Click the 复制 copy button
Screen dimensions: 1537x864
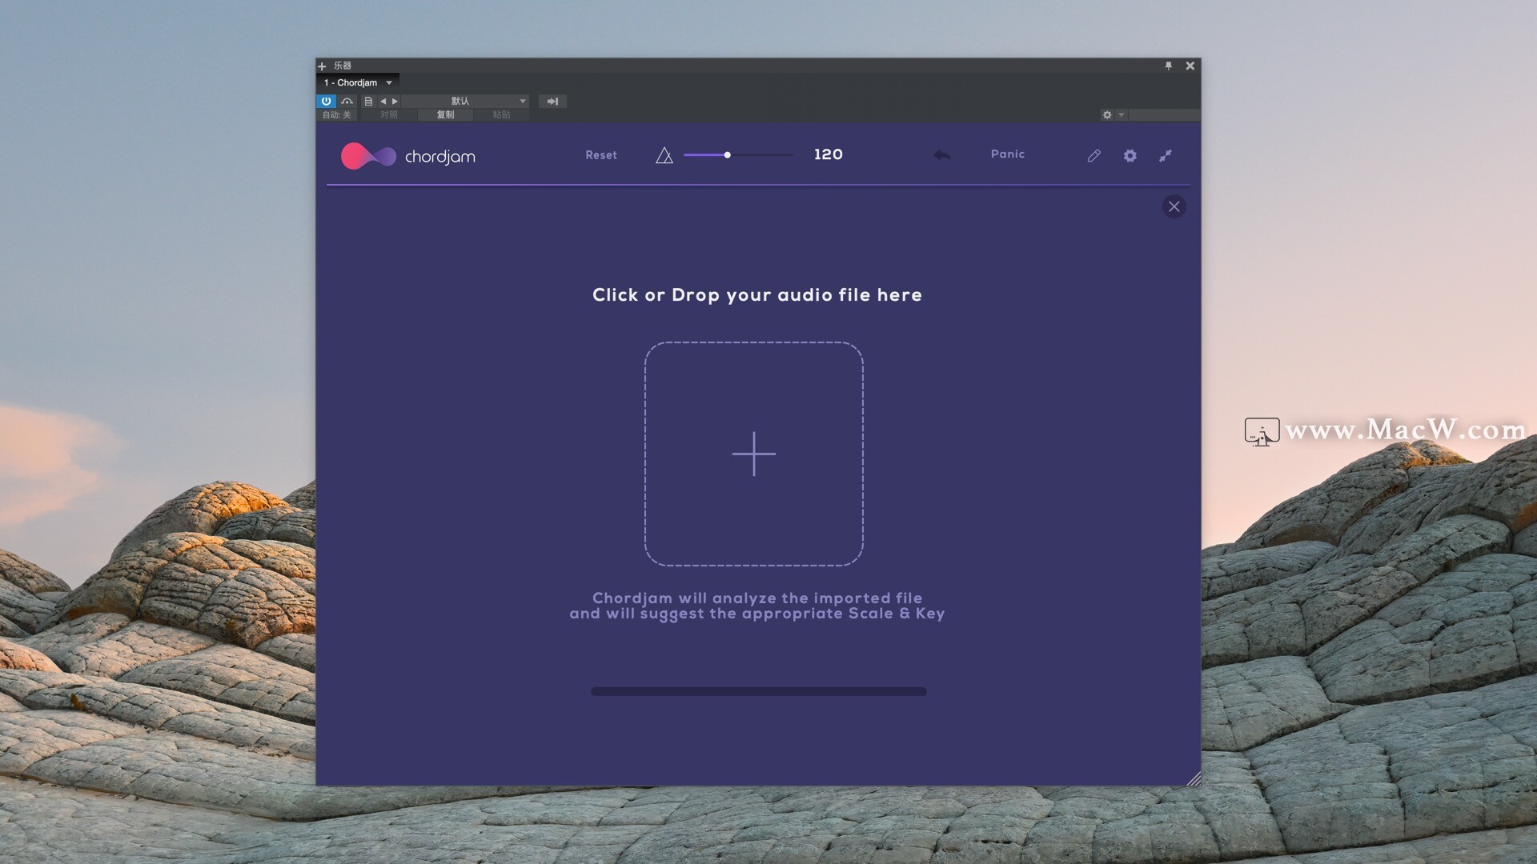tap(445, 115)
